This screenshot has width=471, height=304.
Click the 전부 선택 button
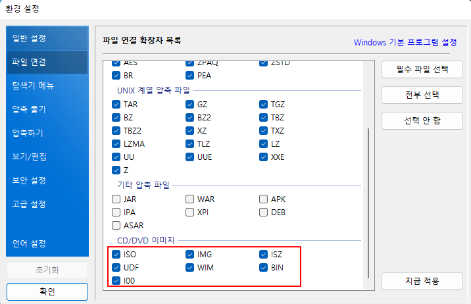(x=422, y=95)
